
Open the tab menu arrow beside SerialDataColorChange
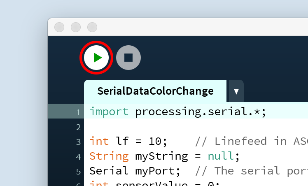[x=236, y=91]
